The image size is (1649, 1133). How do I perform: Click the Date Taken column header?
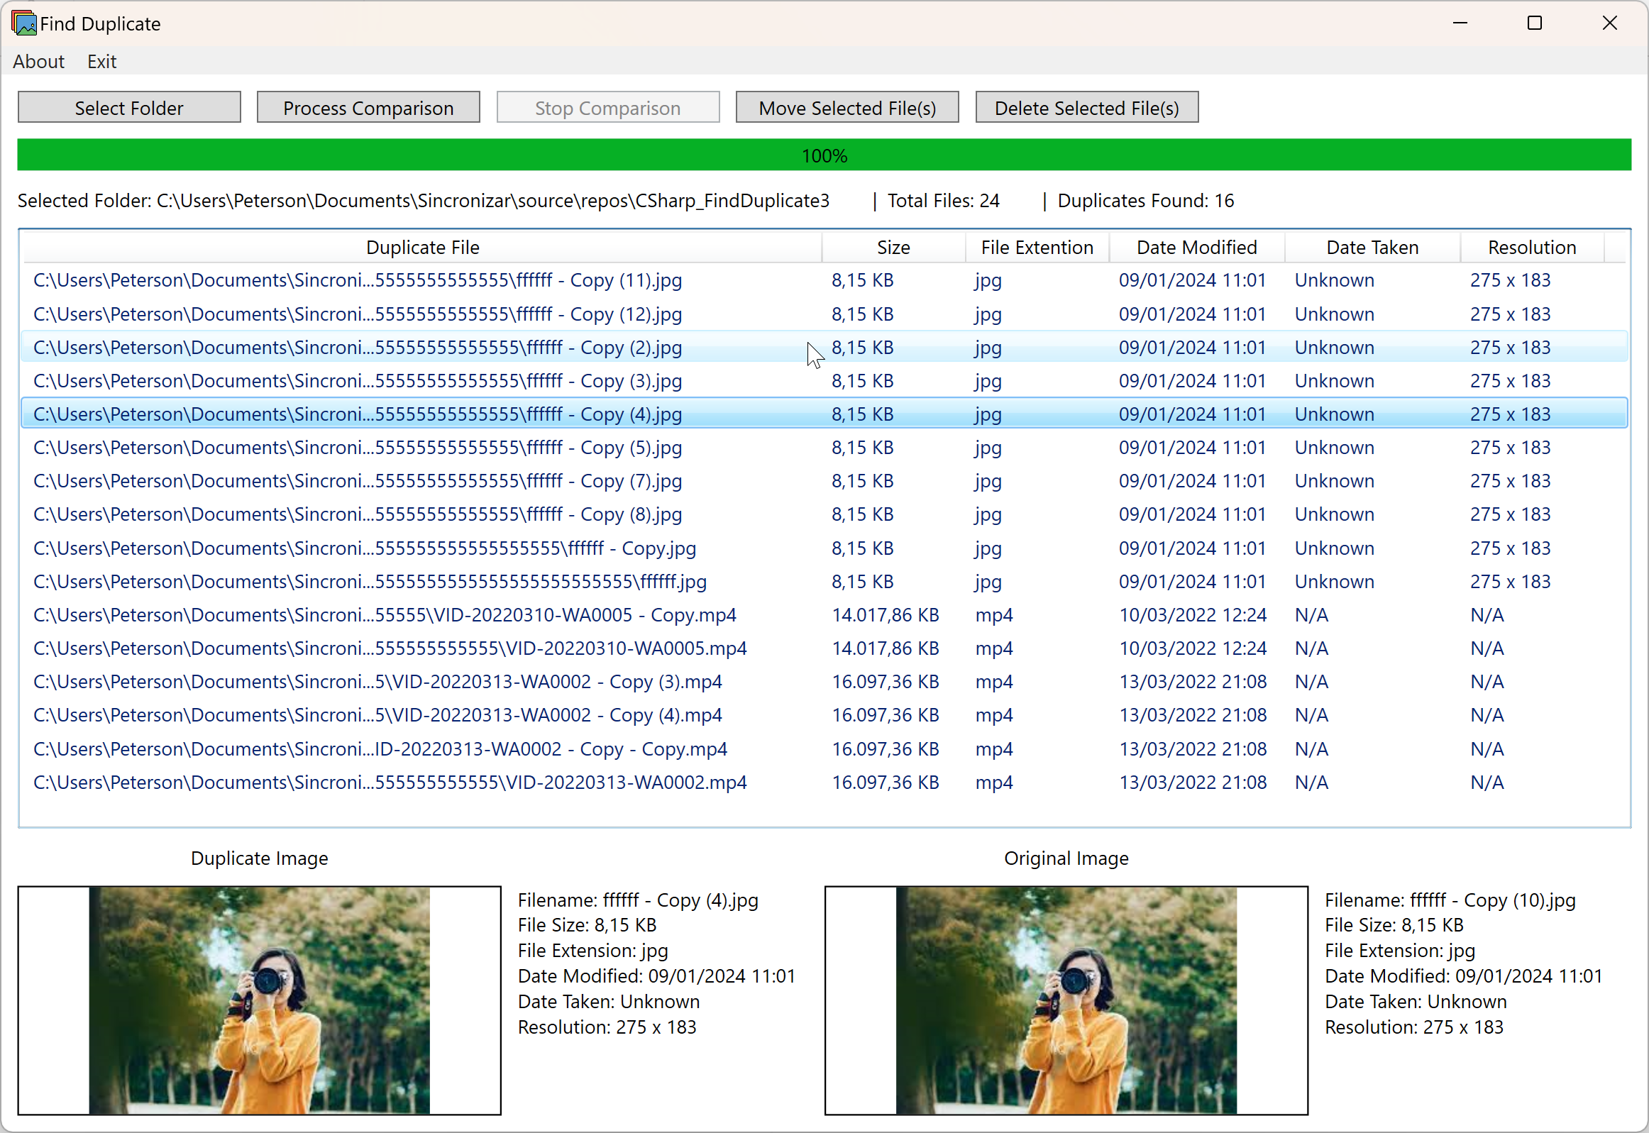coord(1371,247)
